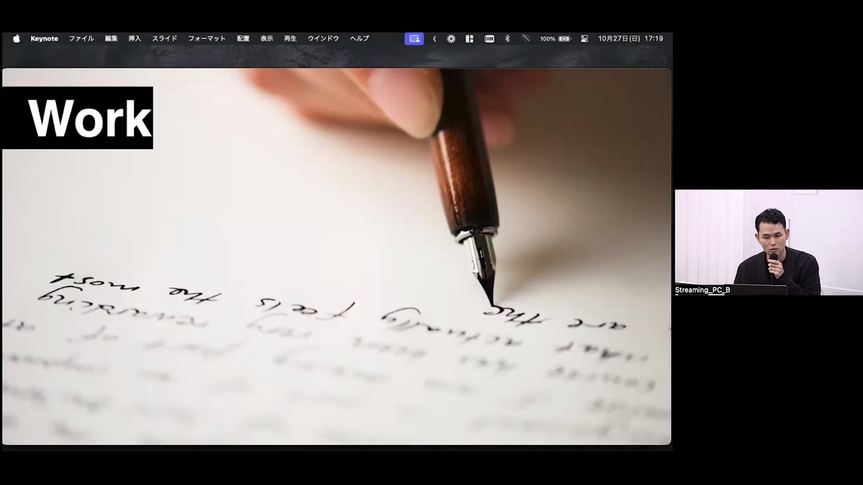Open Control Center toggles icon
The width and height of the screenshot is (863, 485).
[x=584, y=39]
